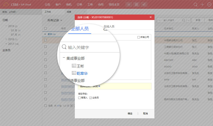Switch to list view icon in header

pyautogui.click(x=129, y=4)
